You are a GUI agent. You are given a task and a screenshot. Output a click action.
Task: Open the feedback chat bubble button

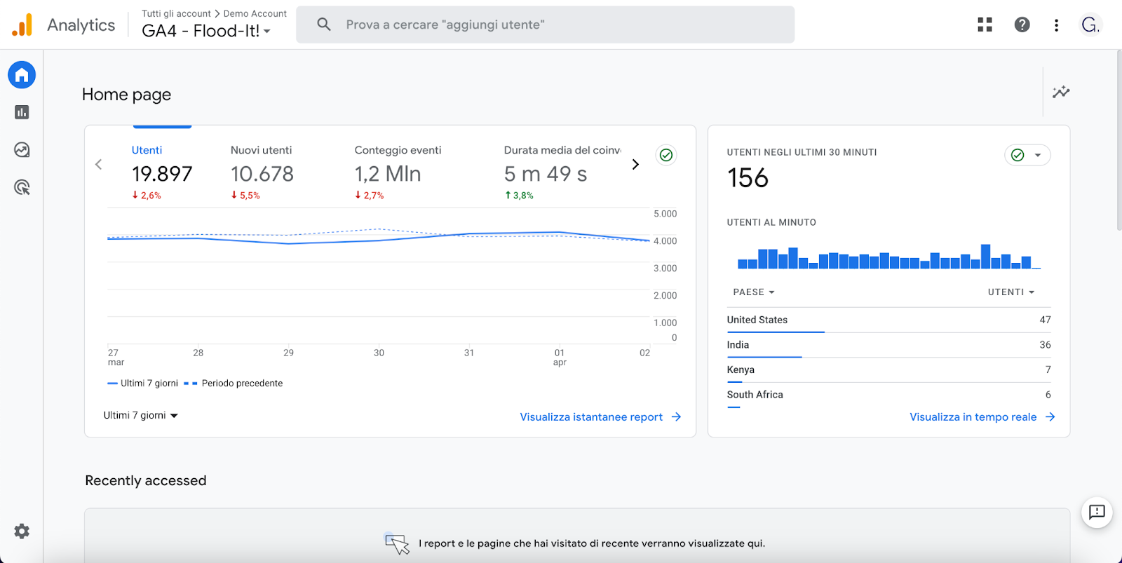pos(1097,512)
